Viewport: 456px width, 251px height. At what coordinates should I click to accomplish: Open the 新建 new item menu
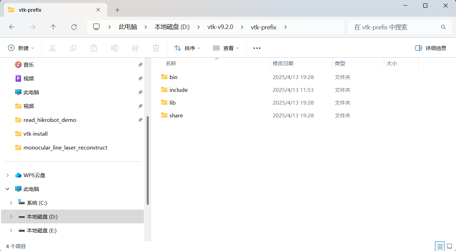click(x=21, y=48)
